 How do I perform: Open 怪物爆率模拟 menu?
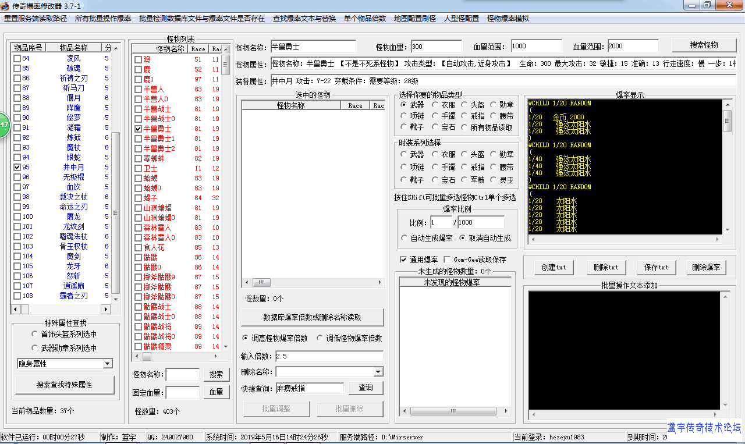(508, 19)
